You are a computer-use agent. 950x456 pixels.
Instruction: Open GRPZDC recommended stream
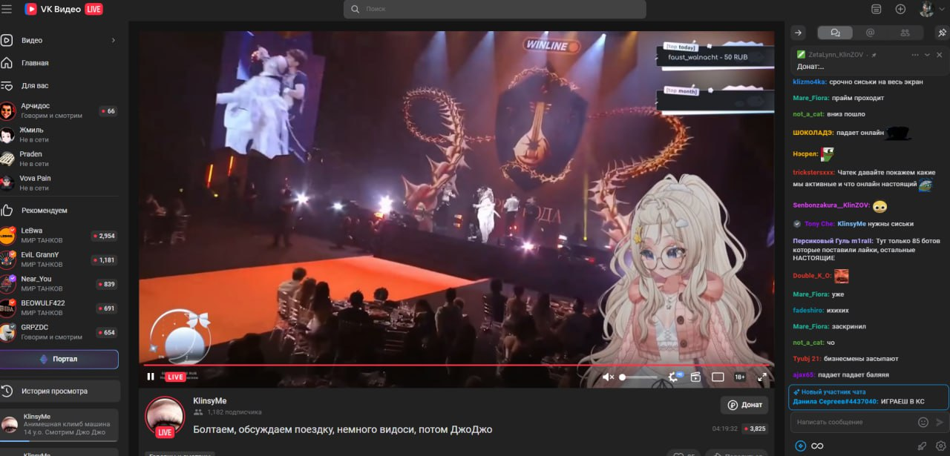pos(59,332)
